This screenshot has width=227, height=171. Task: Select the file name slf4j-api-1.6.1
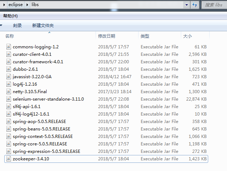pos(27,107)
